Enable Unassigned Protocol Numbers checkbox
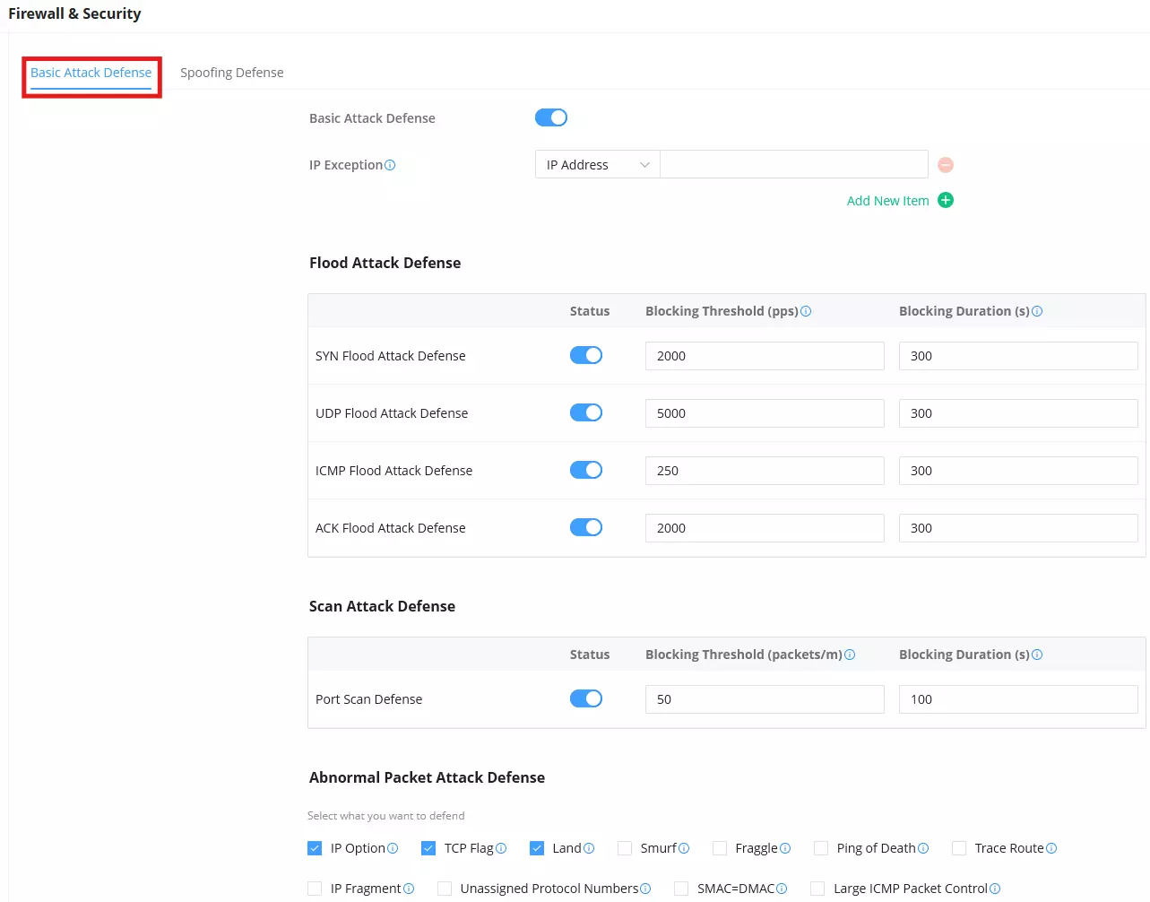The height and width of the screenshot is (902, 1150). click(445, 889)
